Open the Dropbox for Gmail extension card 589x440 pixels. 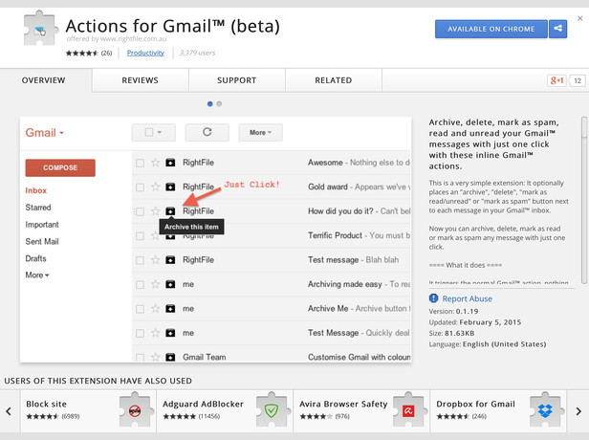tap(498, 411)
